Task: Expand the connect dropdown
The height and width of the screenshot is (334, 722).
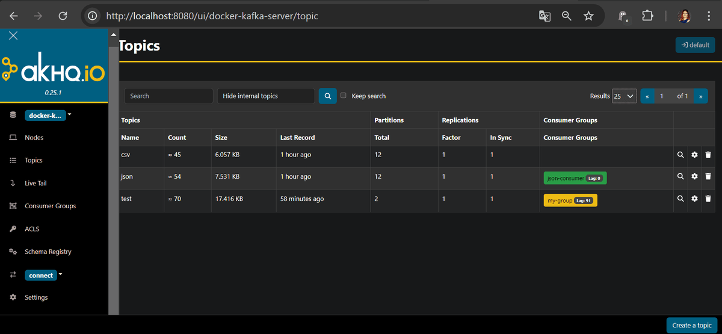Action: click(x=44, y=275)
